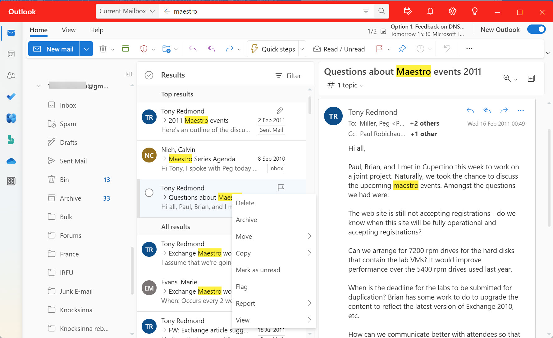The image size is (553, 338).
Task: Open the Tips lightbulb icon
Action: point(475,11)
